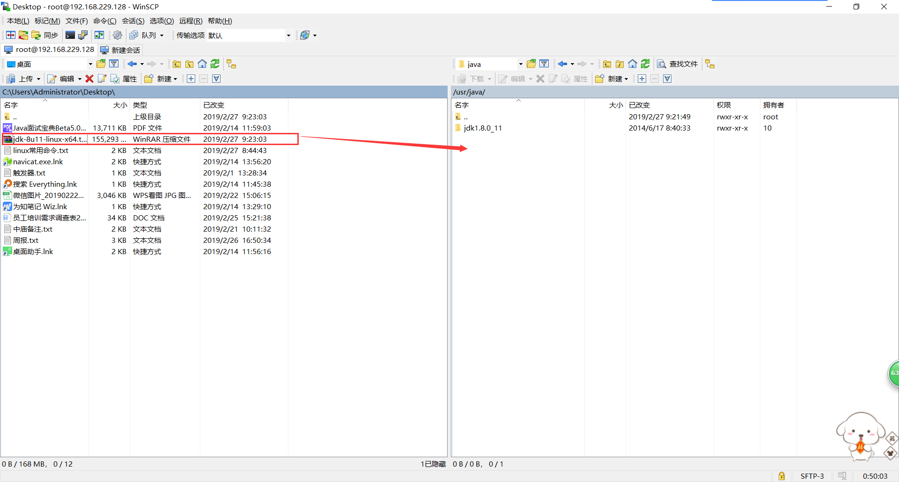Viewport: 899px width, 482px height.
Task: Refresh the local panel file list
Action: click(x=215, y=64)
